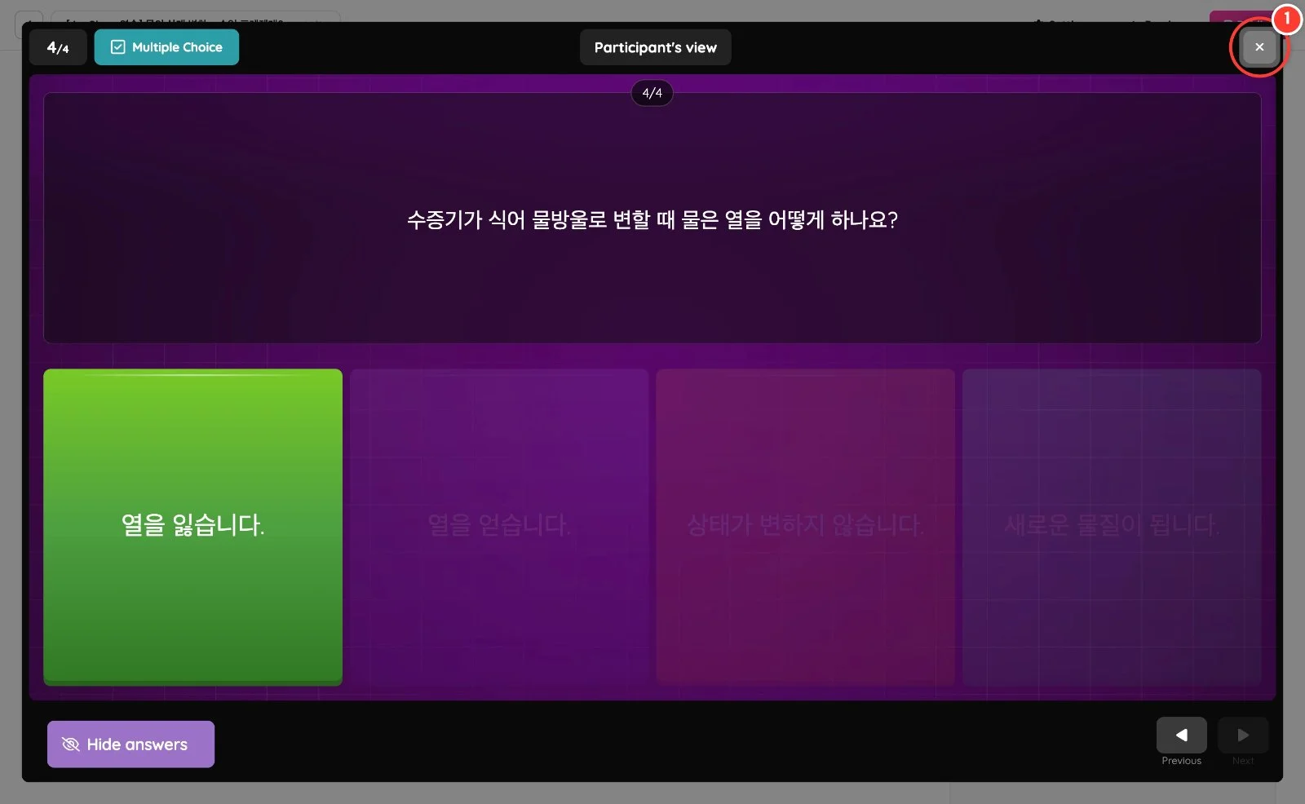Click the Multiple Choice question type badge
1305x804 pixels.
point(166,47)
